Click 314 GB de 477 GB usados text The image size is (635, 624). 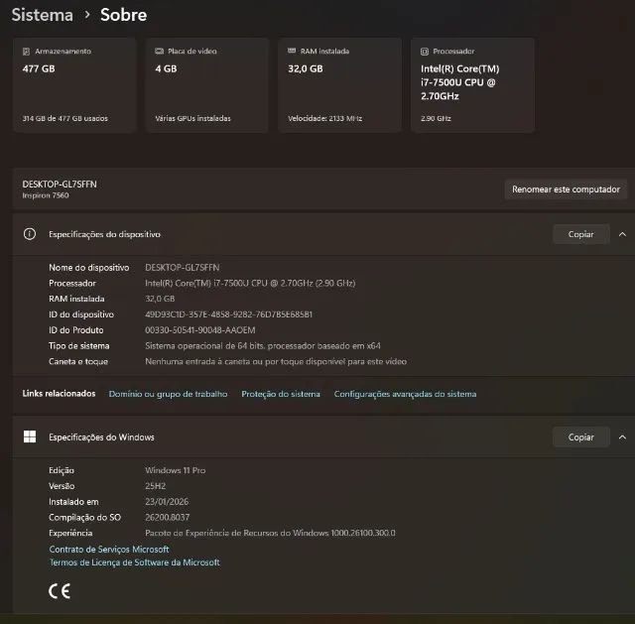64,118
